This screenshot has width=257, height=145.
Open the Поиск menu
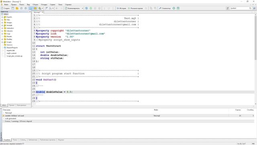[22, 4]
